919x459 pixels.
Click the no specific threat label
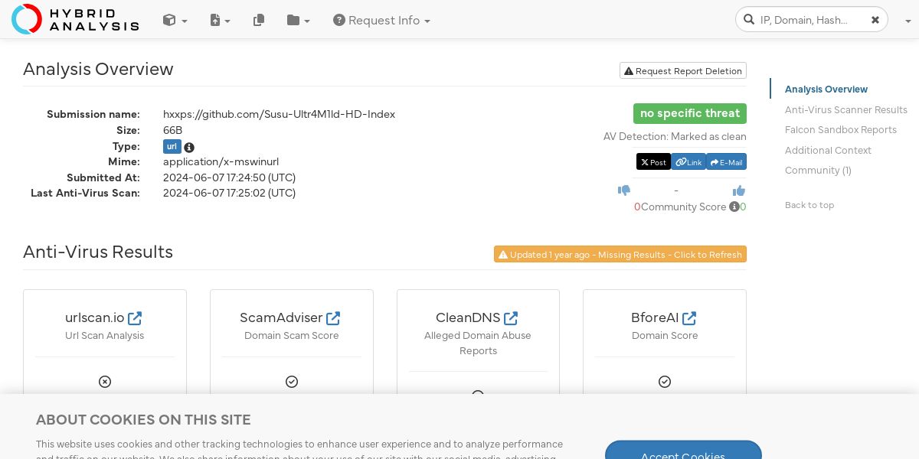[x=690, y=113]
